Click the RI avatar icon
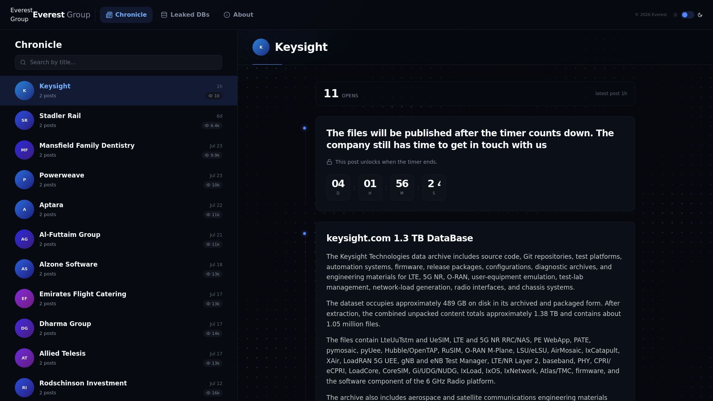This screenshot has height=401, width=713. (x=25, y=388)
